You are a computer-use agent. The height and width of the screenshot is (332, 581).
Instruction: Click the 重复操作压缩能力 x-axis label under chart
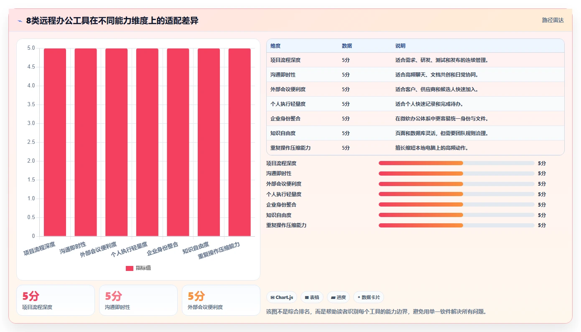(x=219, y=251)
